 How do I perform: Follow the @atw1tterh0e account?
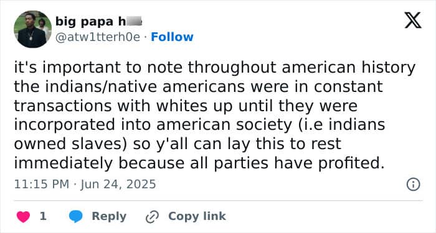coord(172,37)
